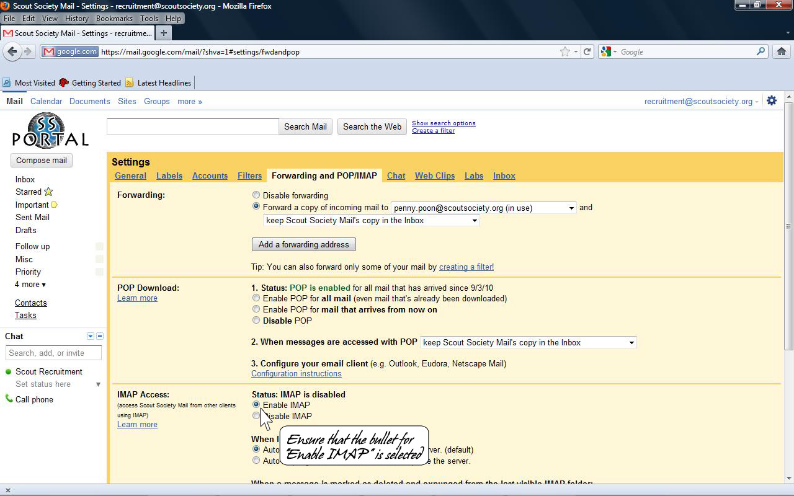The height and width of the screenshot is (496, 794).
Task: Open the Inbox folder in sidebar
Action: (x=25, y=179)
